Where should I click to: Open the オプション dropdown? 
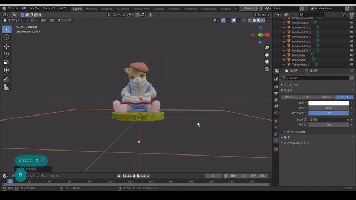[261, 15]
